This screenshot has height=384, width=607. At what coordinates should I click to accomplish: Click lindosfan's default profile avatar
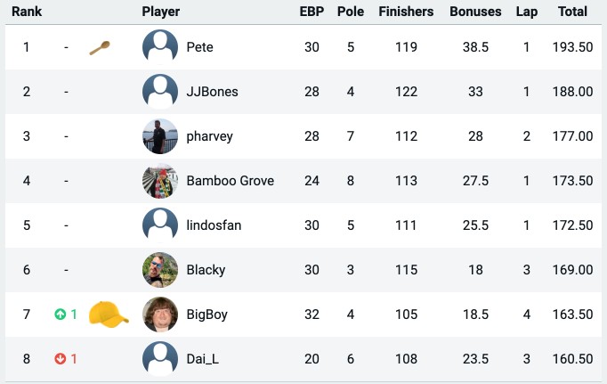pos(160,225)
